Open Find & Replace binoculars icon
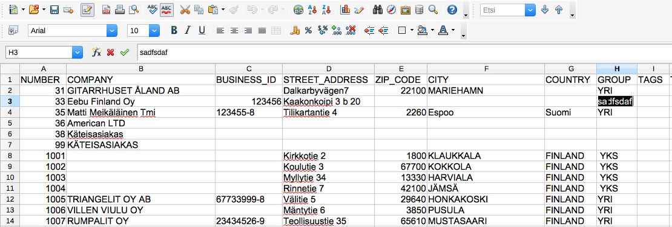 click(x=378, y=10)
